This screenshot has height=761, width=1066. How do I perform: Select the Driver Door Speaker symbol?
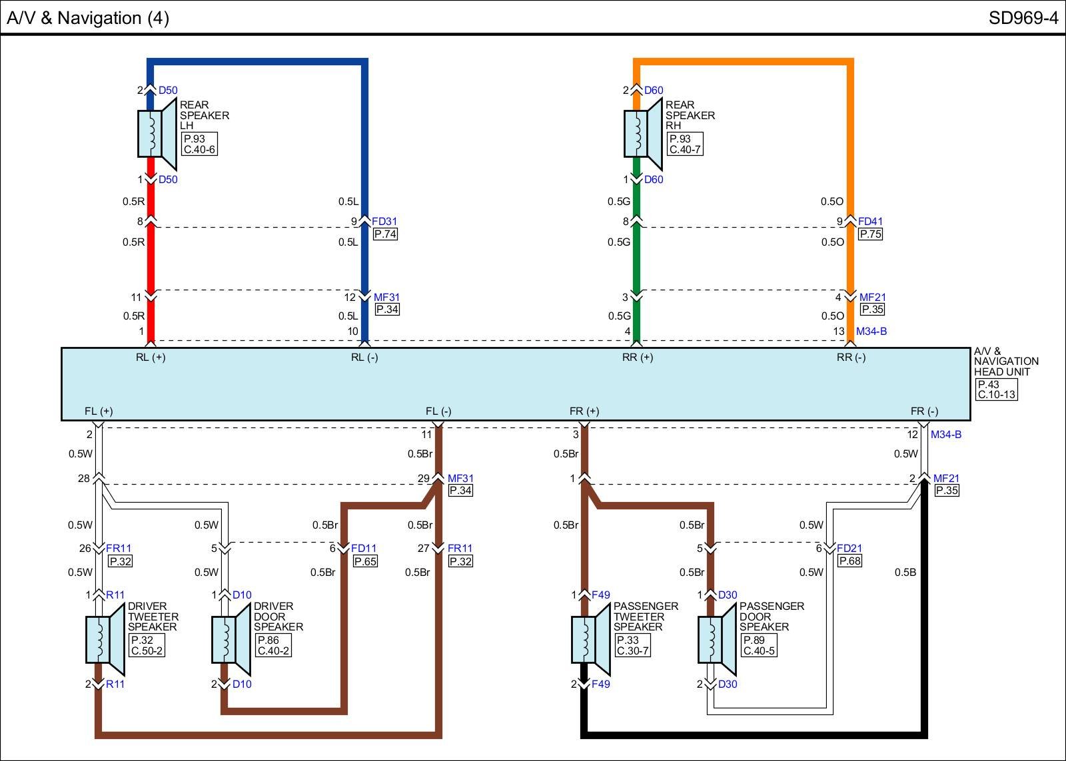(x=231, y=640)
